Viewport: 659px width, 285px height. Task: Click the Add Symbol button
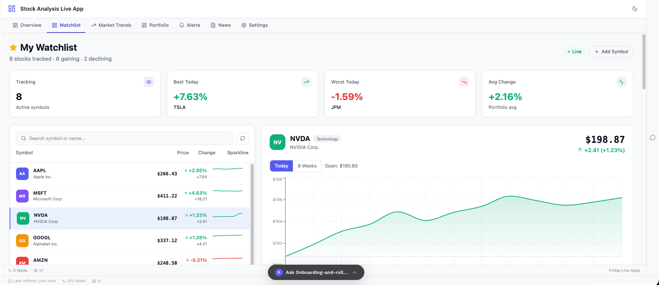[611, 51]
